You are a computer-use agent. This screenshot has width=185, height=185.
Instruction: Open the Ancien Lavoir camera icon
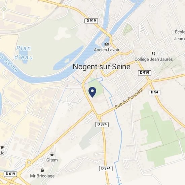click(107, 44)
